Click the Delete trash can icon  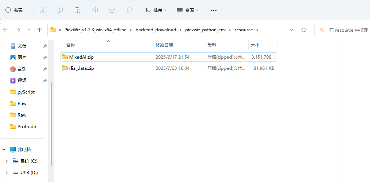tap(129, 10)
